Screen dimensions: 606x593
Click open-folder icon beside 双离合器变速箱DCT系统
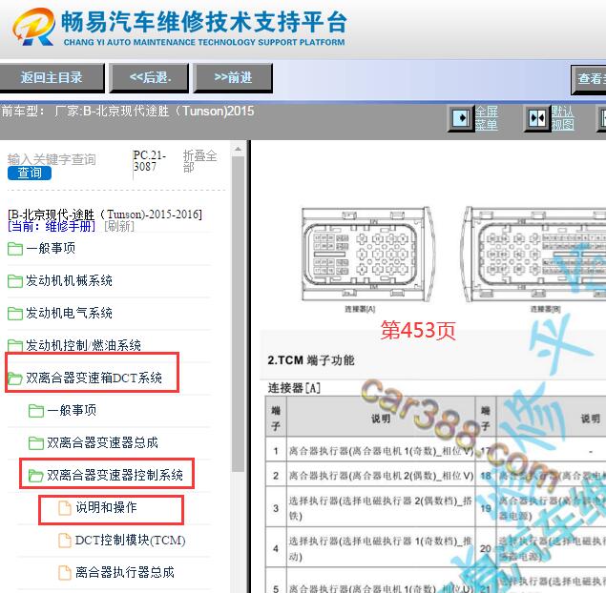(15, 378)
